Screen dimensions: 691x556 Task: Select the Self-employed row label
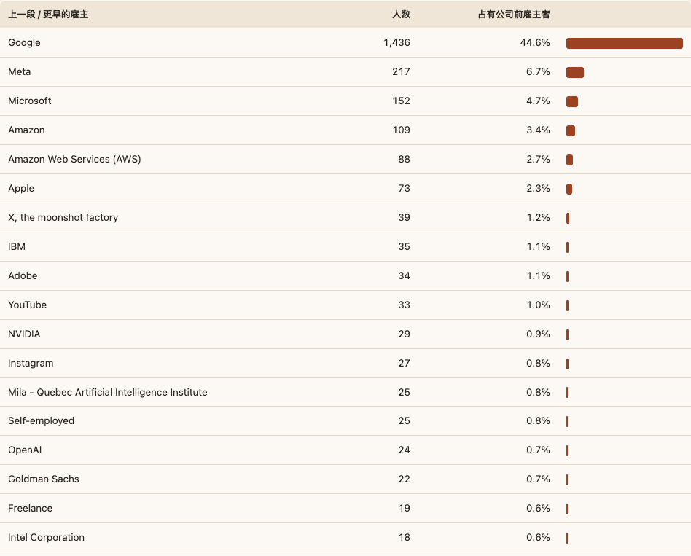(x=41, y=420)
